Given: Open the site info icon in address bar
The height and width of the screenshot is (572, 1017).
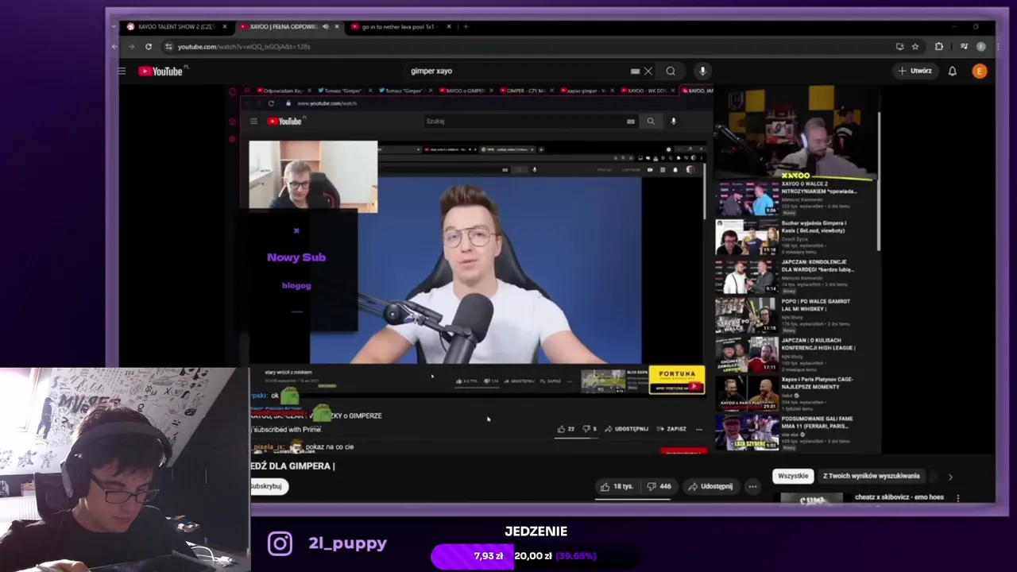Looking at the screenshot, I should [x=168, y=46].
